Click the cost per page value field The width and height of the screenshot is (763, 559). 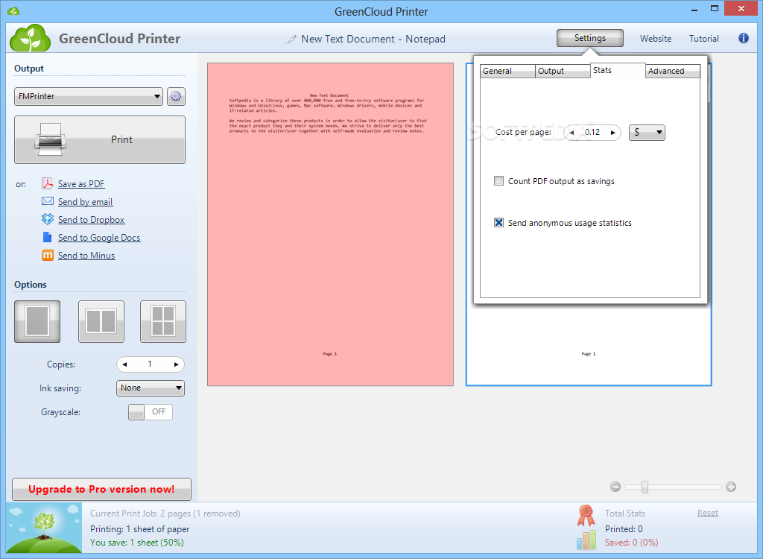(592, 133)
